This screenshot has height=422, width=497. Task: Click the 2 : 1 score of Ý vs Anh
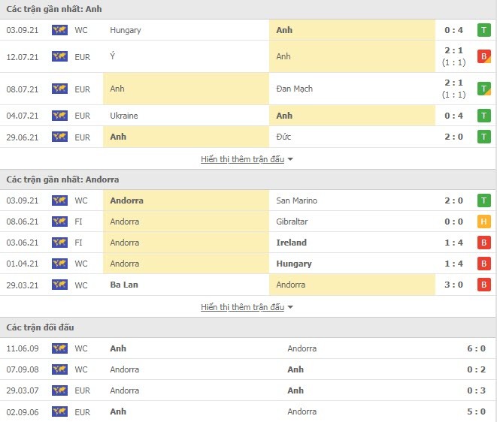pyautogui.click(x=453, y=50)
